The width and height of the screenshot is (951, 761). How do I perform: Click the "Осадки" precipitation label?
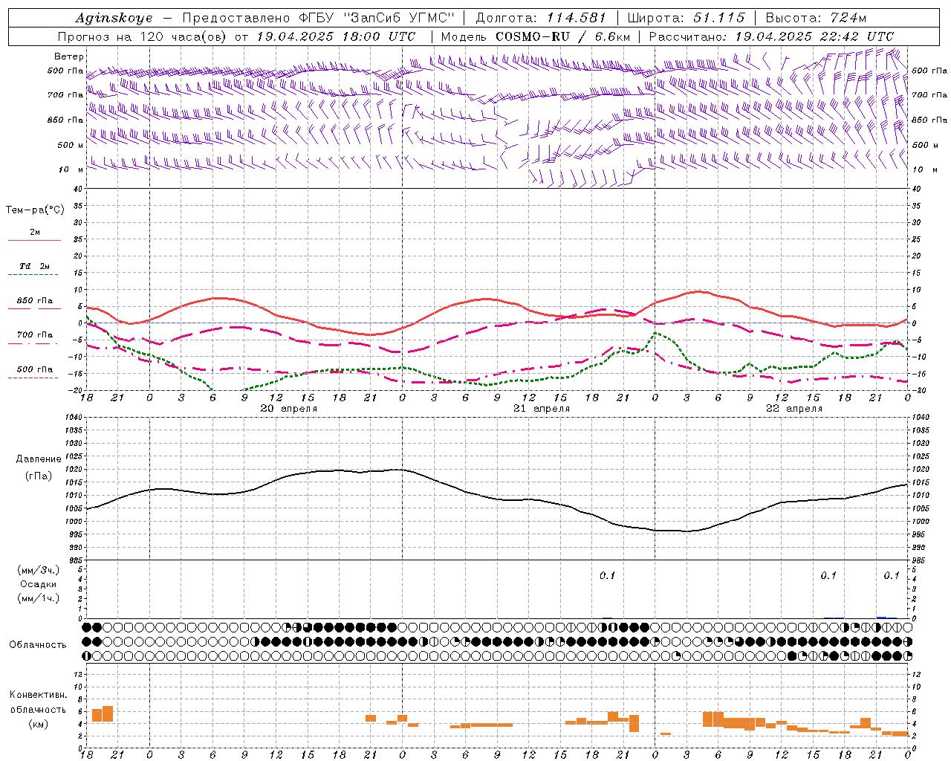(x=39, y=584)
